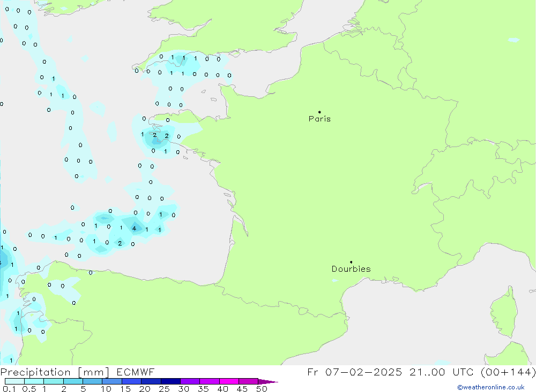Click the legend value 30
This screenshot has width=536, height=392.
coord(183,389)
